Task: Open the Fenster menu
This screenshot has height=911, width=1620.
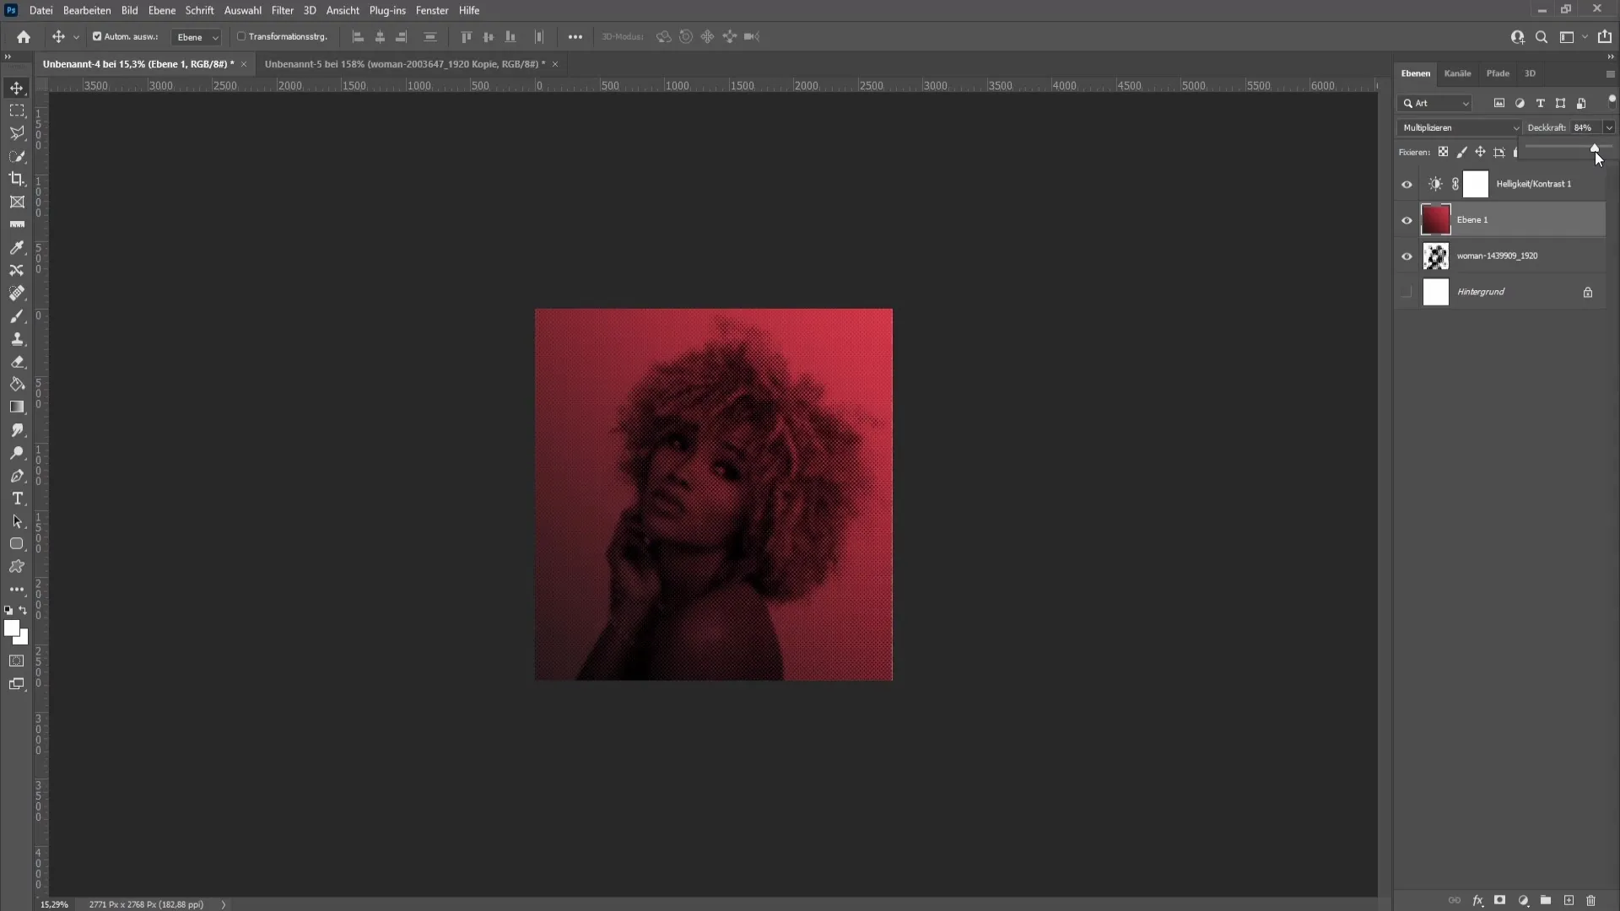Action: pyautogui.click(x=432, y=10)
